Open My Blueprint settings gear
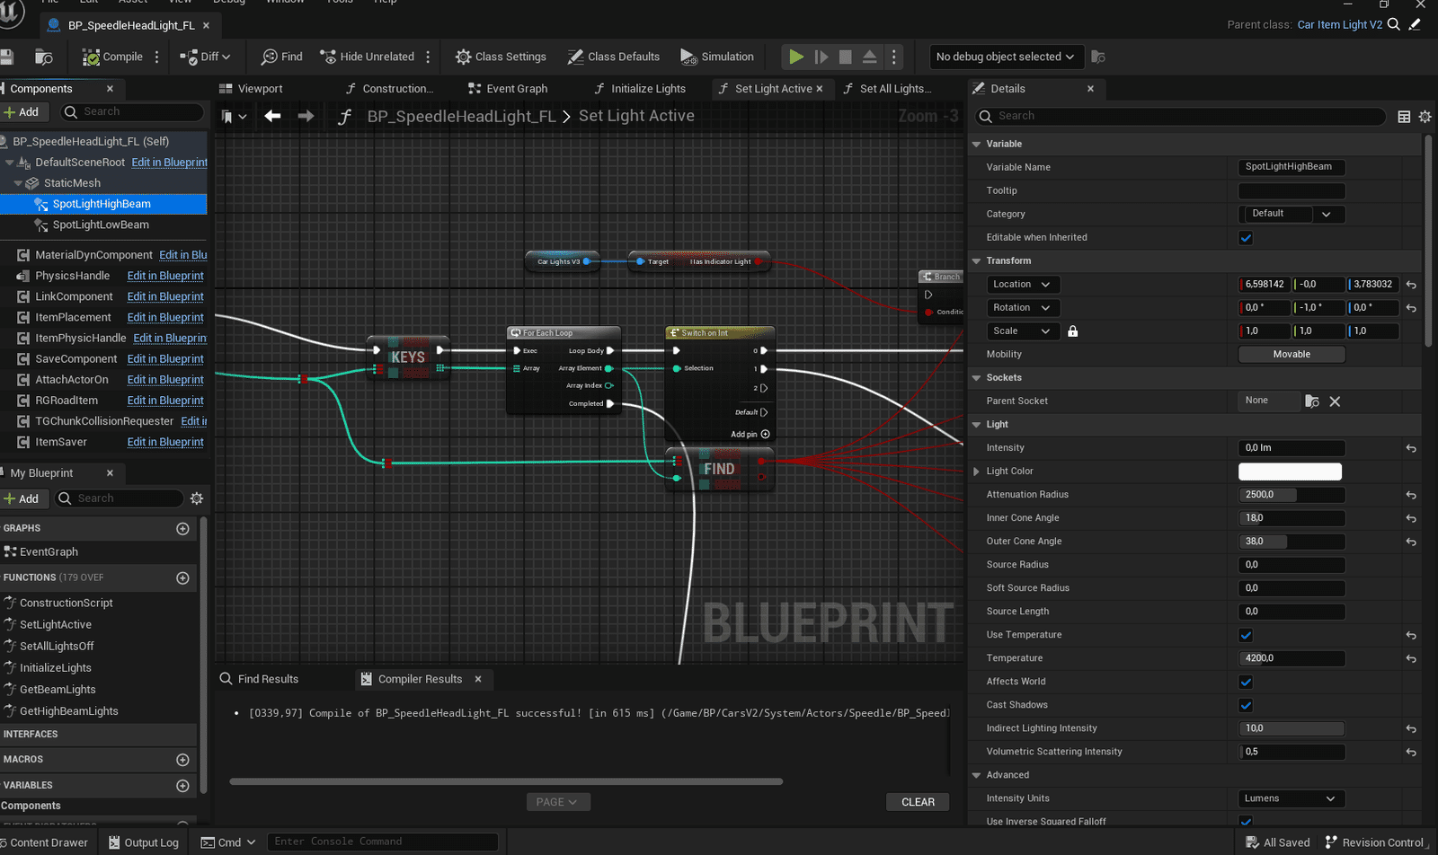 tap(197, 498)
